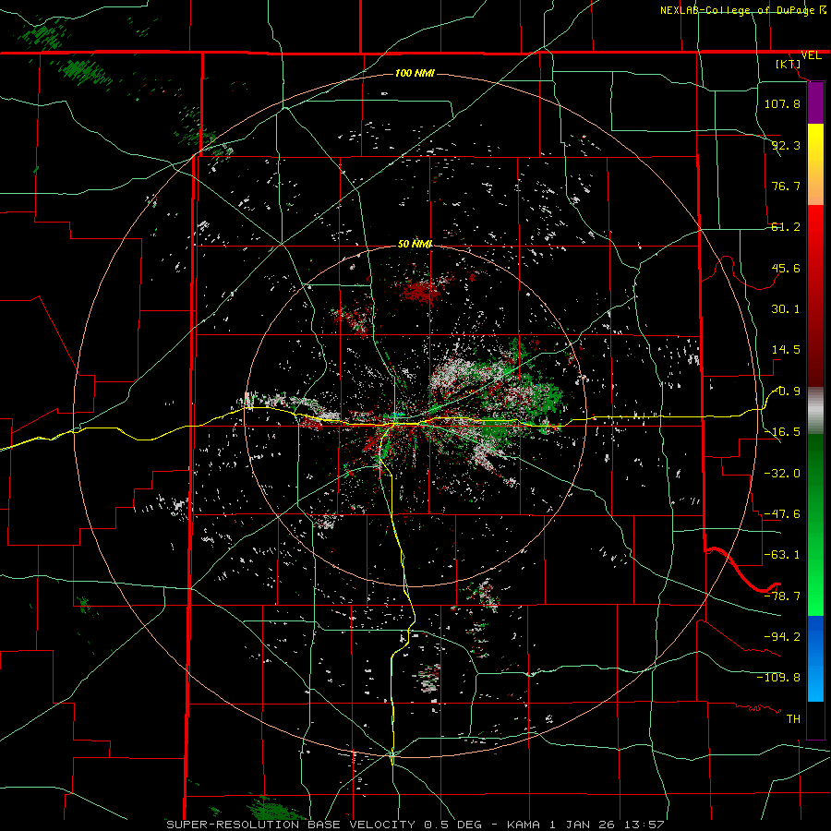This screenshot has height=831, width=831.
Task: Click the TH label on the scale
Action: pos(793,719)
